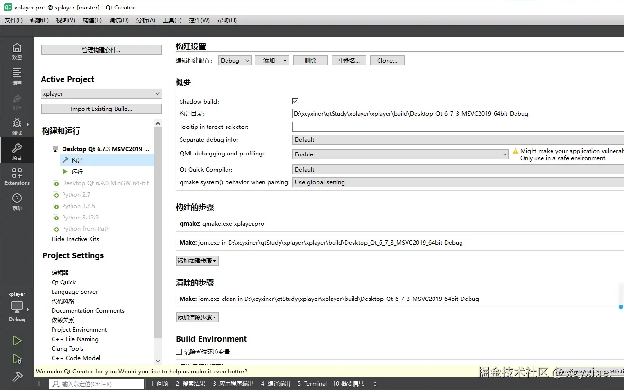Open the Qt Quick Compiler dropdown
624x390 pixels.
pos(458,169)
